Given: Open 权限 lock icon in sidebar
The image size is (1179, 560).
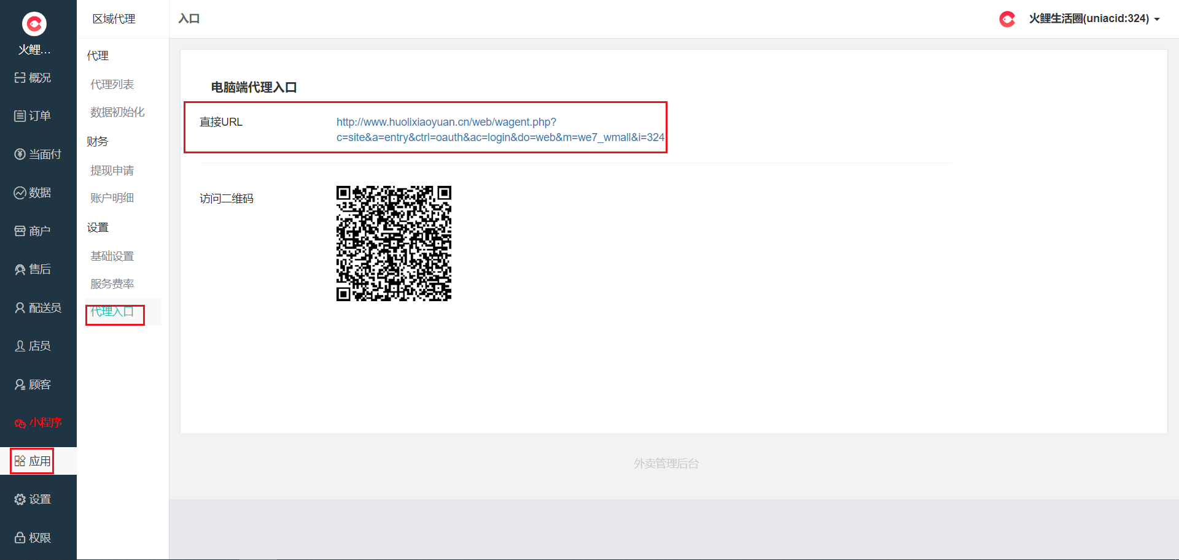Looking at the screenshot, I should coord(20,538).
